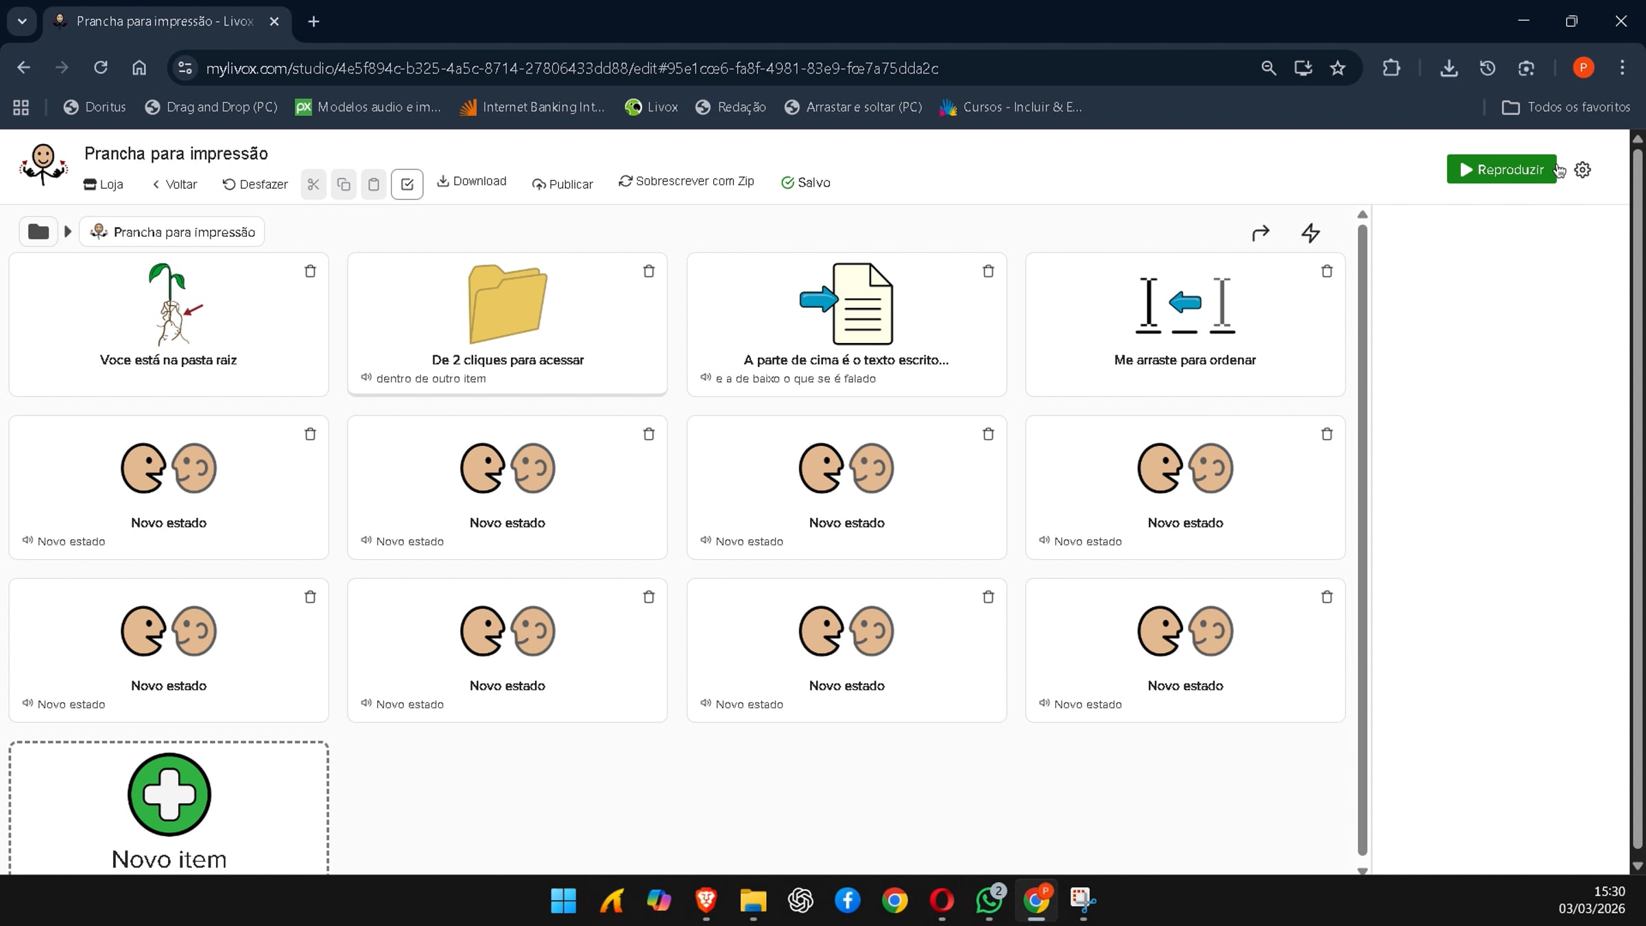The width and height of the screenshot is (1646, 926).
Task: Click the copy icon in toolbar
Action: coord(344,184)
